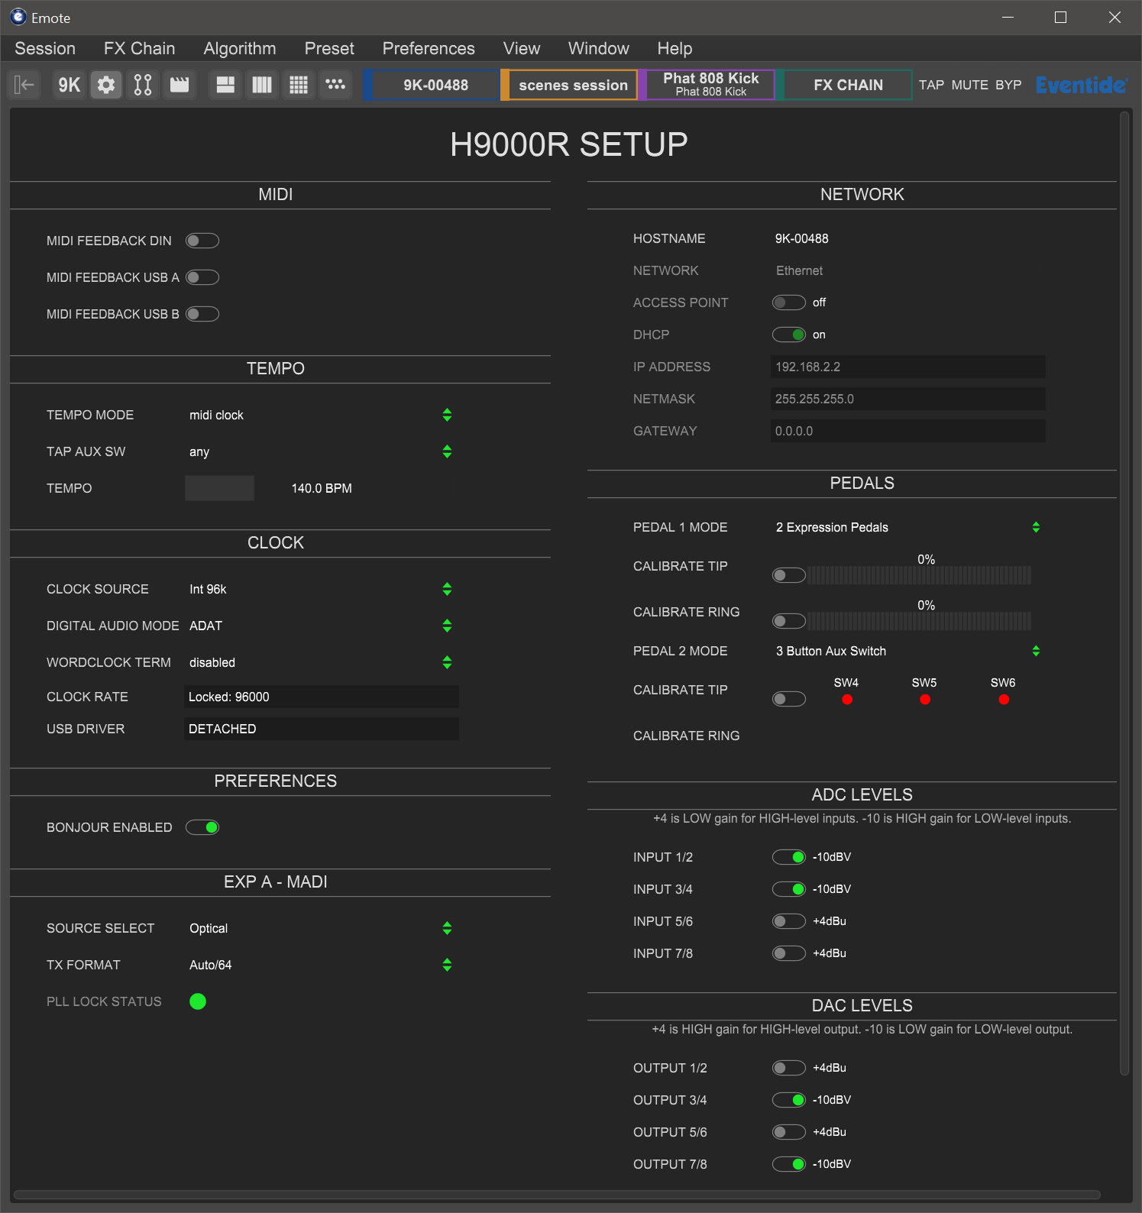Click the Netmask field
The height and width of the screenshot is (1213, 1142).
point(908,399)
